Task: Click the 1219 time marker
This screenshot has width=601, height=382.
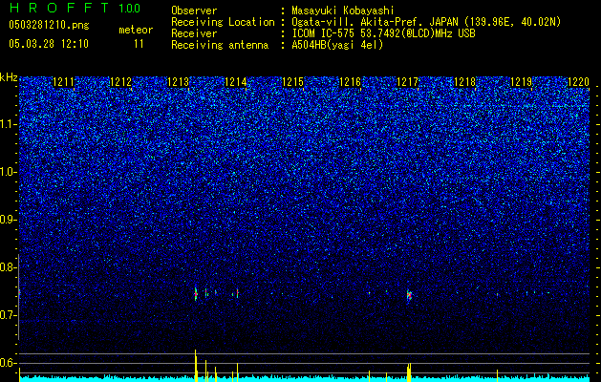Action: [522, 82]
